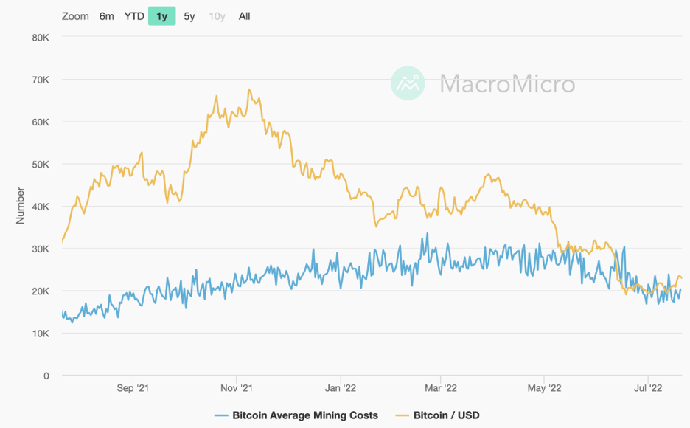Click the Mar '22 x-axis label
This screenshot has height=428, width=690.
click(x=441, y=388)
